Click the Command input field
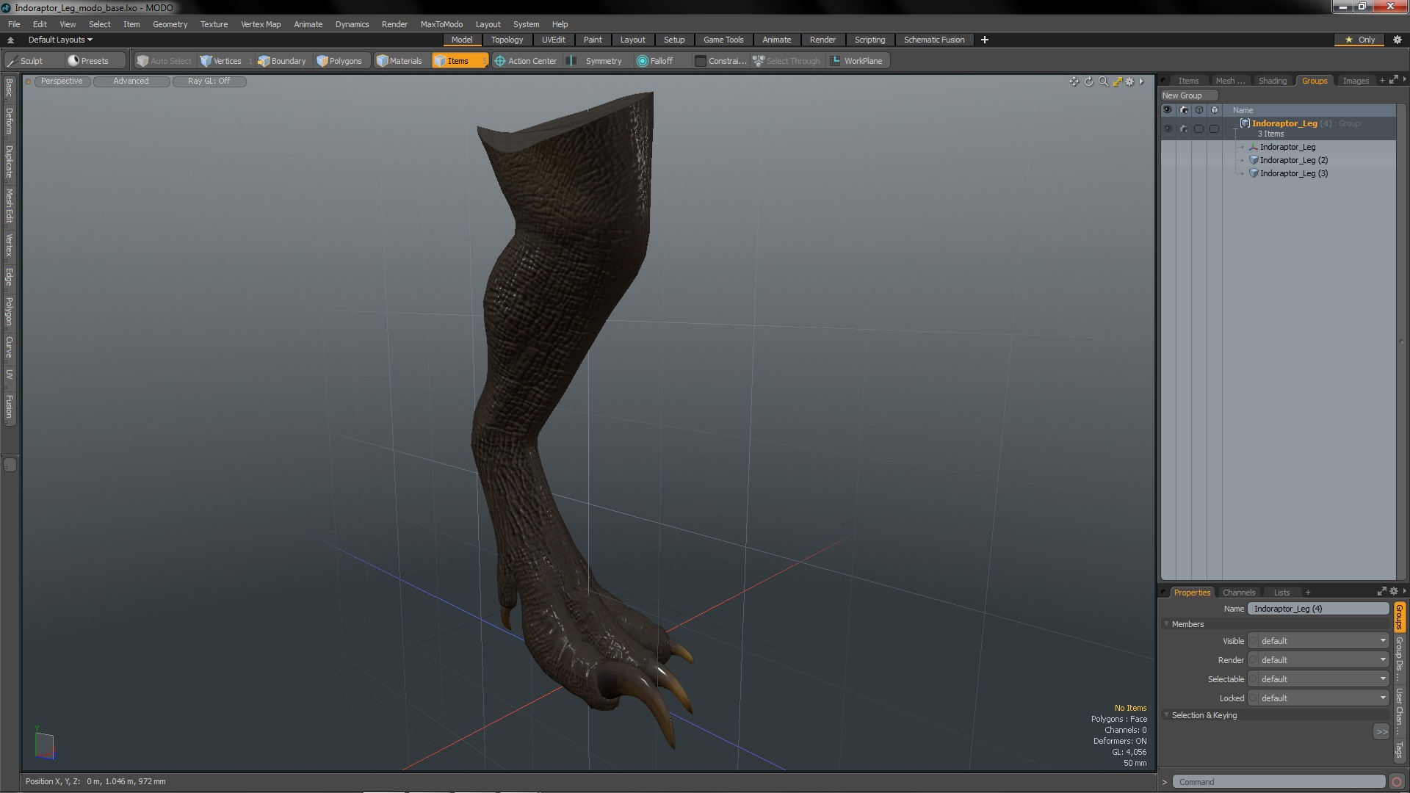The width and height of the screenshot is (1410, 793). point(1278,782)
